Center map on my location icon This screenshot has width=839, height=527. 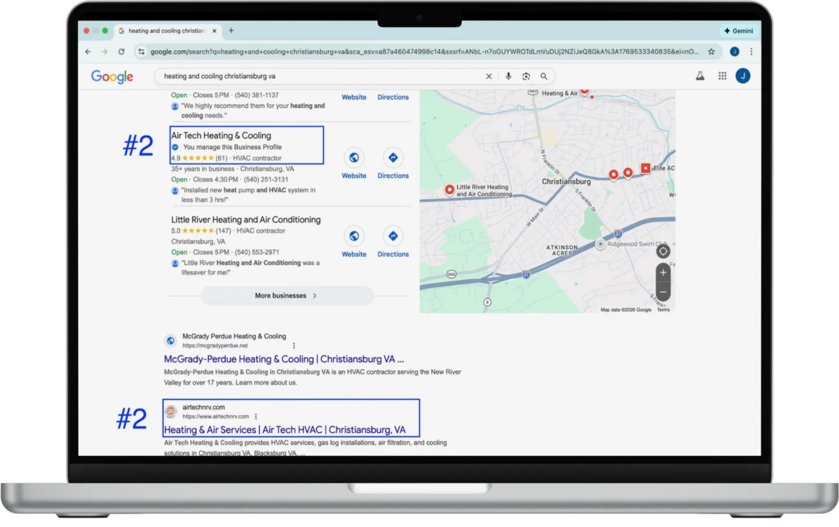tap(663, 252)
